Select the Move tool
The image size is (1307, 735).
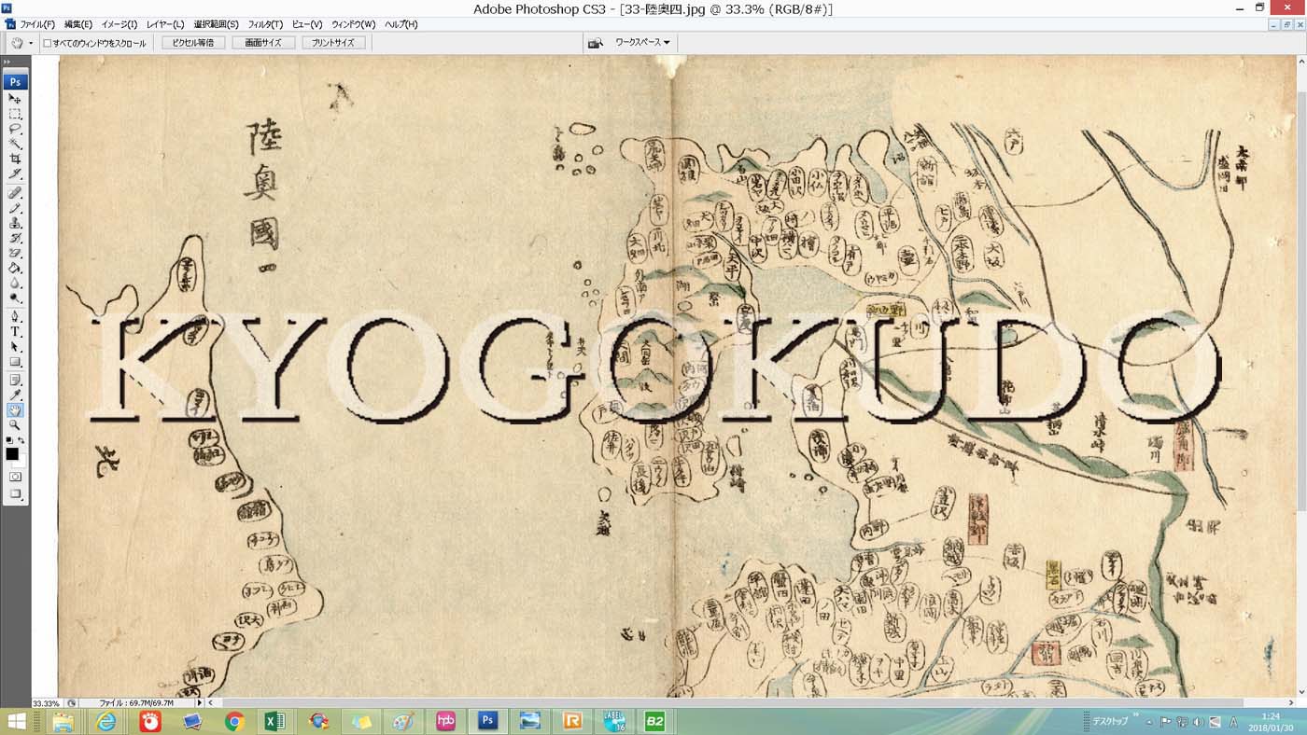(x=15, y=99)
